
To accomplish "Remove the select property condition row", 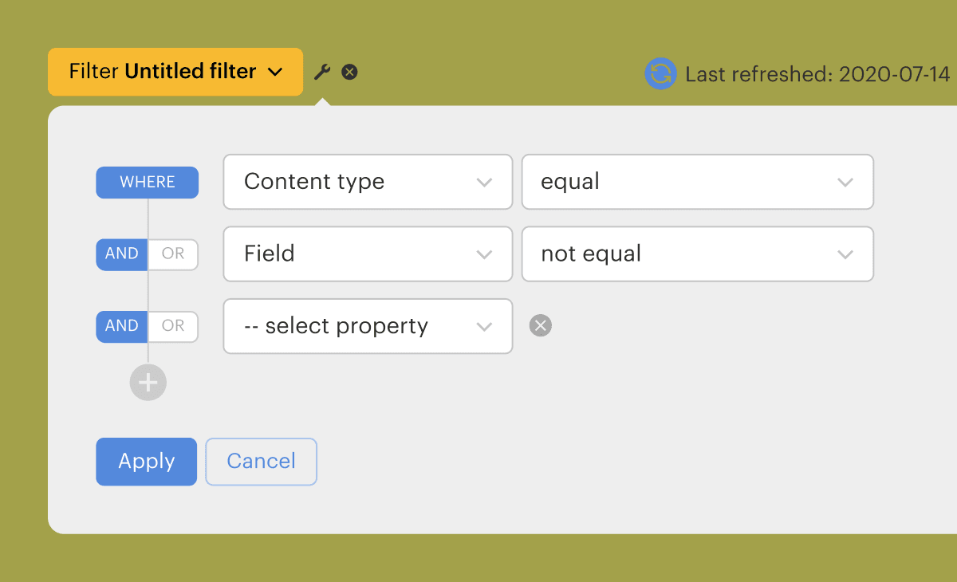I will click(x=541, y=325).
